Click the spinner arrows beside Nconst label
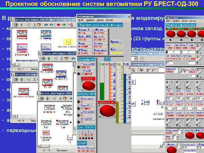This screenshot has height=153, width=204. pos(181,146)
